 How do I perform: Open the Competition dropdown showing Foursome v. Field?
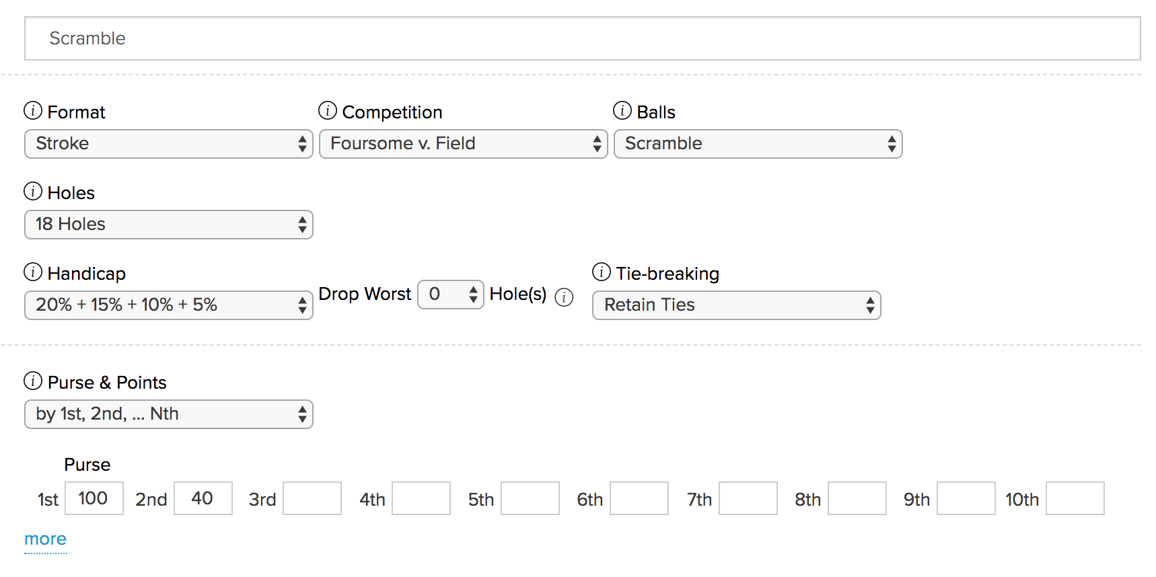tap(464, 144)
